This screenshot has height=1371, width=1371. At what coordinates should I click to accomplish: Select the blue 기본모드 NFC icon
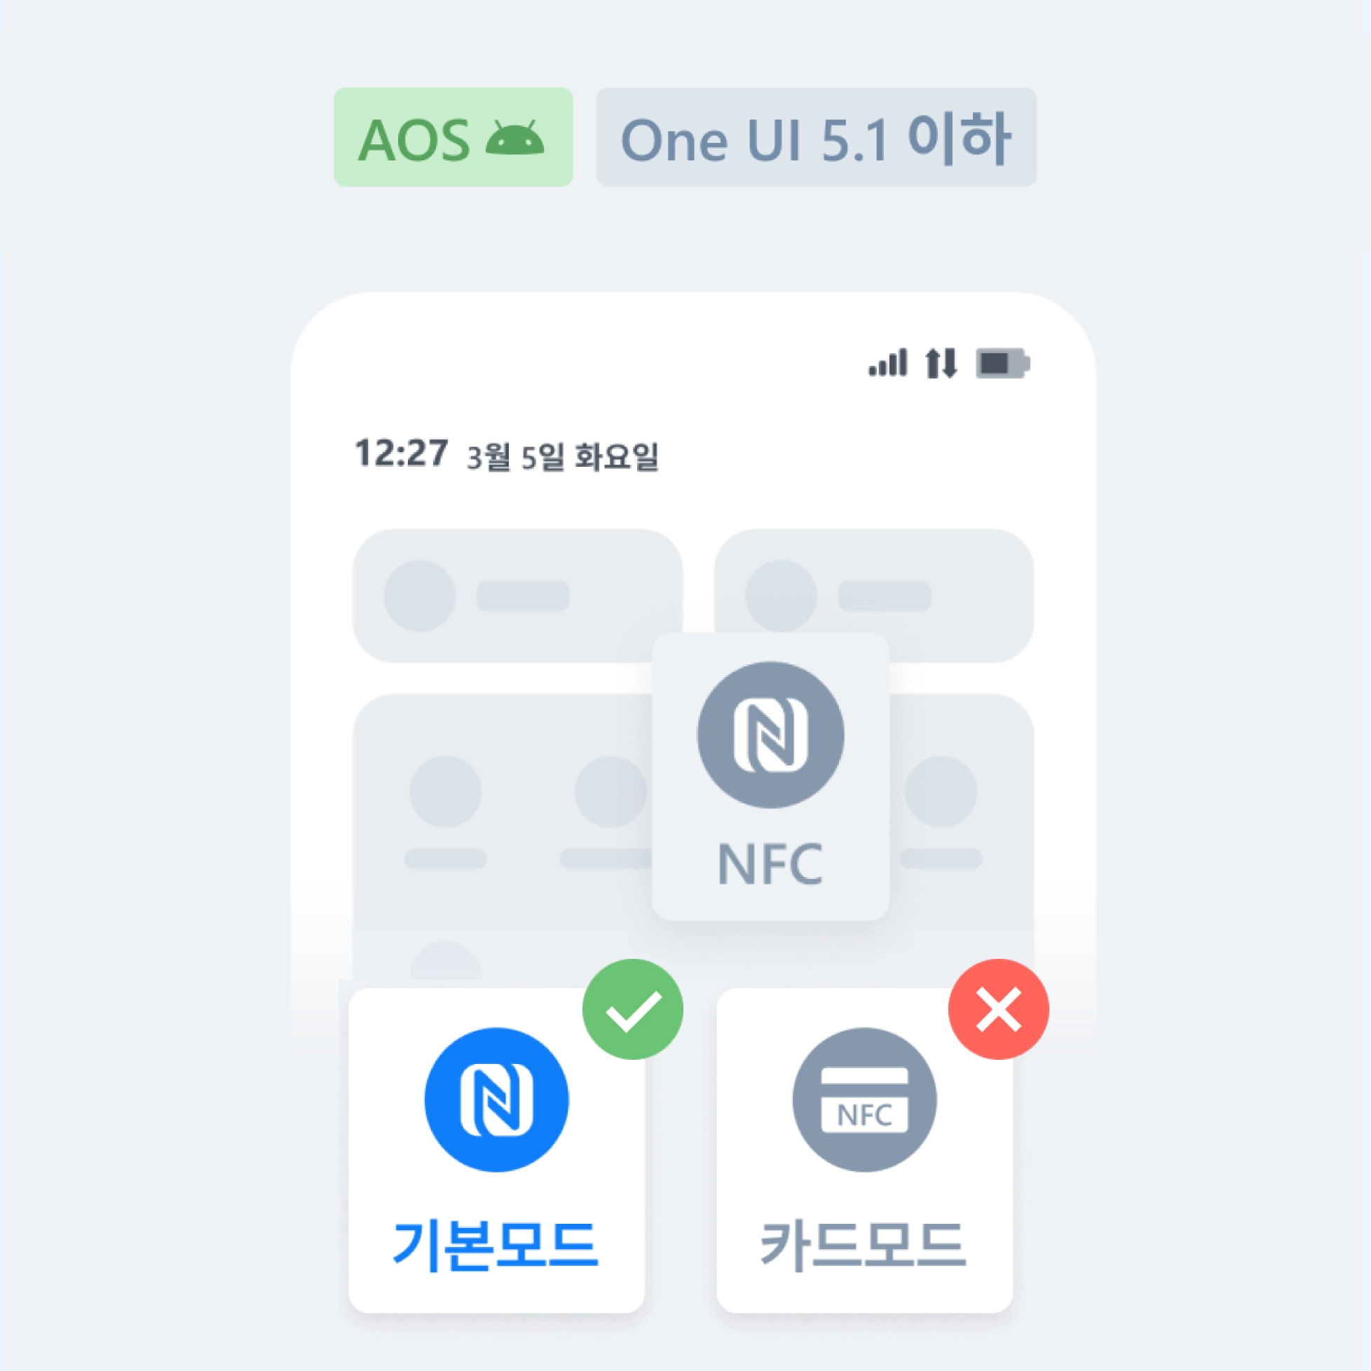pos(497,1100)
